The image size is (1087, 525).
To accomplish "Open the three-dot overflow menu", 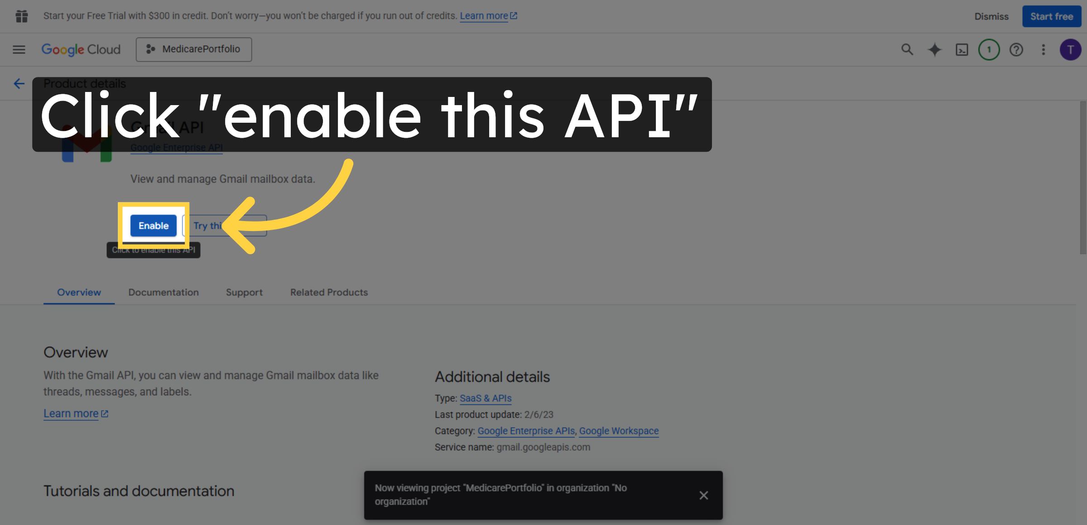I will (x=1043, y=49).
